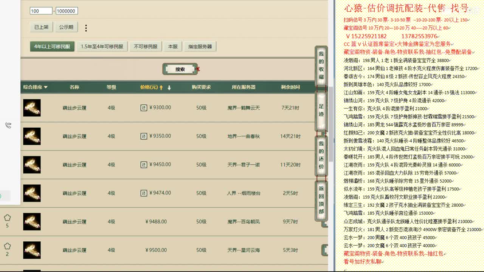This screenshot has height=272, width=484.
Task: Open 我的收藏 side panel button
Action: point(321,65)
